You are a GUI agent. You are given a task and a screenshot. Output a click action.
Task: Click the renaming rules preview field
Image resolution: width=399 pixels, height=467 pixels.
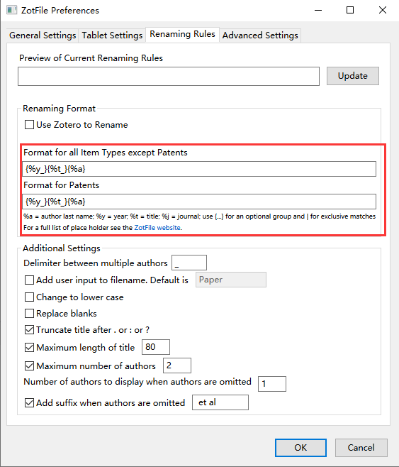point(169,76)
